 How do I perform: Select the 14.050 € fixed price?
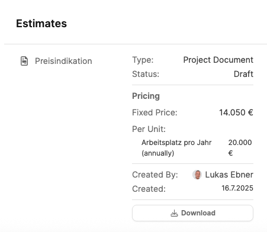click(236, 112)
